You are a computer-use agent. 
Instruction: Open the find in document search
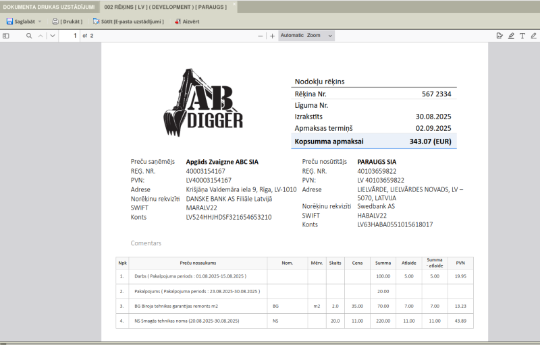(29, 36)
